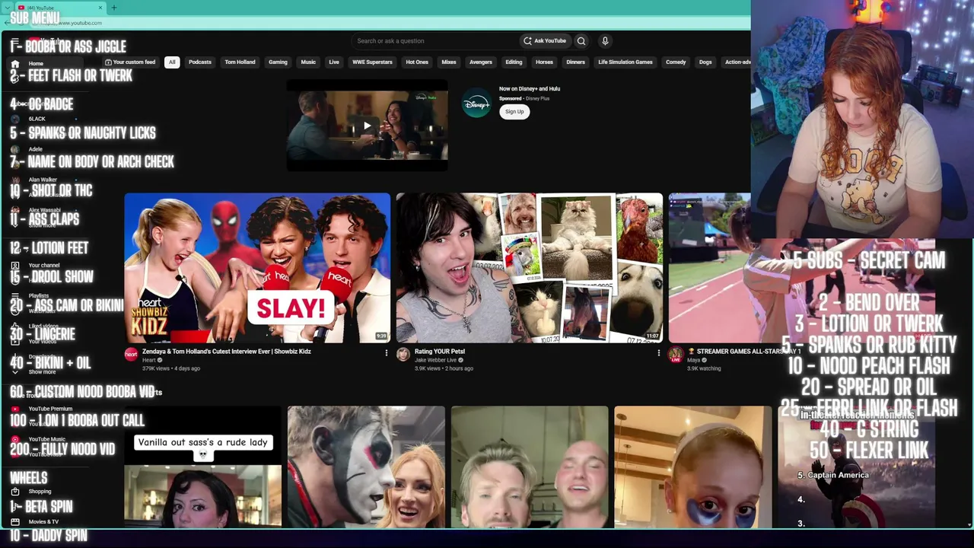
Task: Click the Sign Up button on Disney+ ad
Action: tap(514, 112)
